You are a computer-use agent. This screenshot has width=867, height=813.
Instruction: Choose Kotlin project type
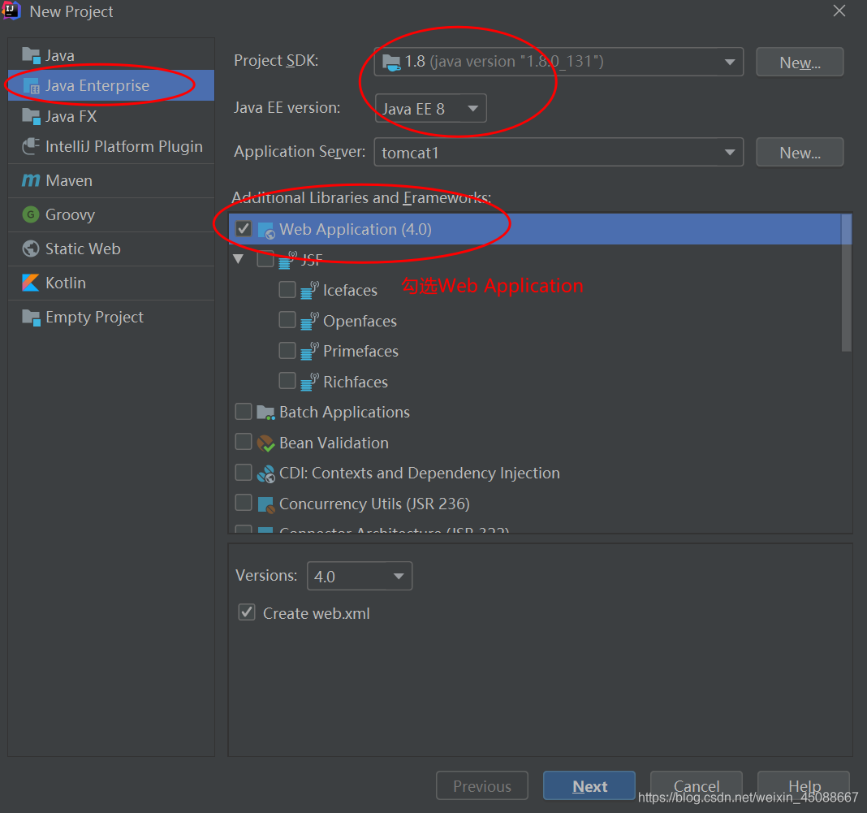111,283
